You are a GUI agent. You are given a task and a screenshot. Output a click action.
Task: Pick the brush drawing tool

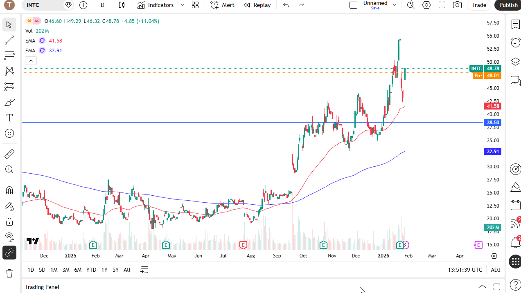pos(9,102)
